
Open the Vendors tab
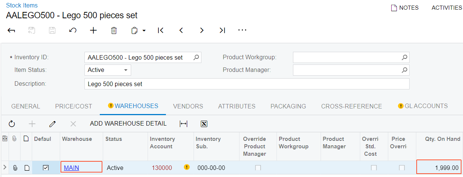(188, 106)
